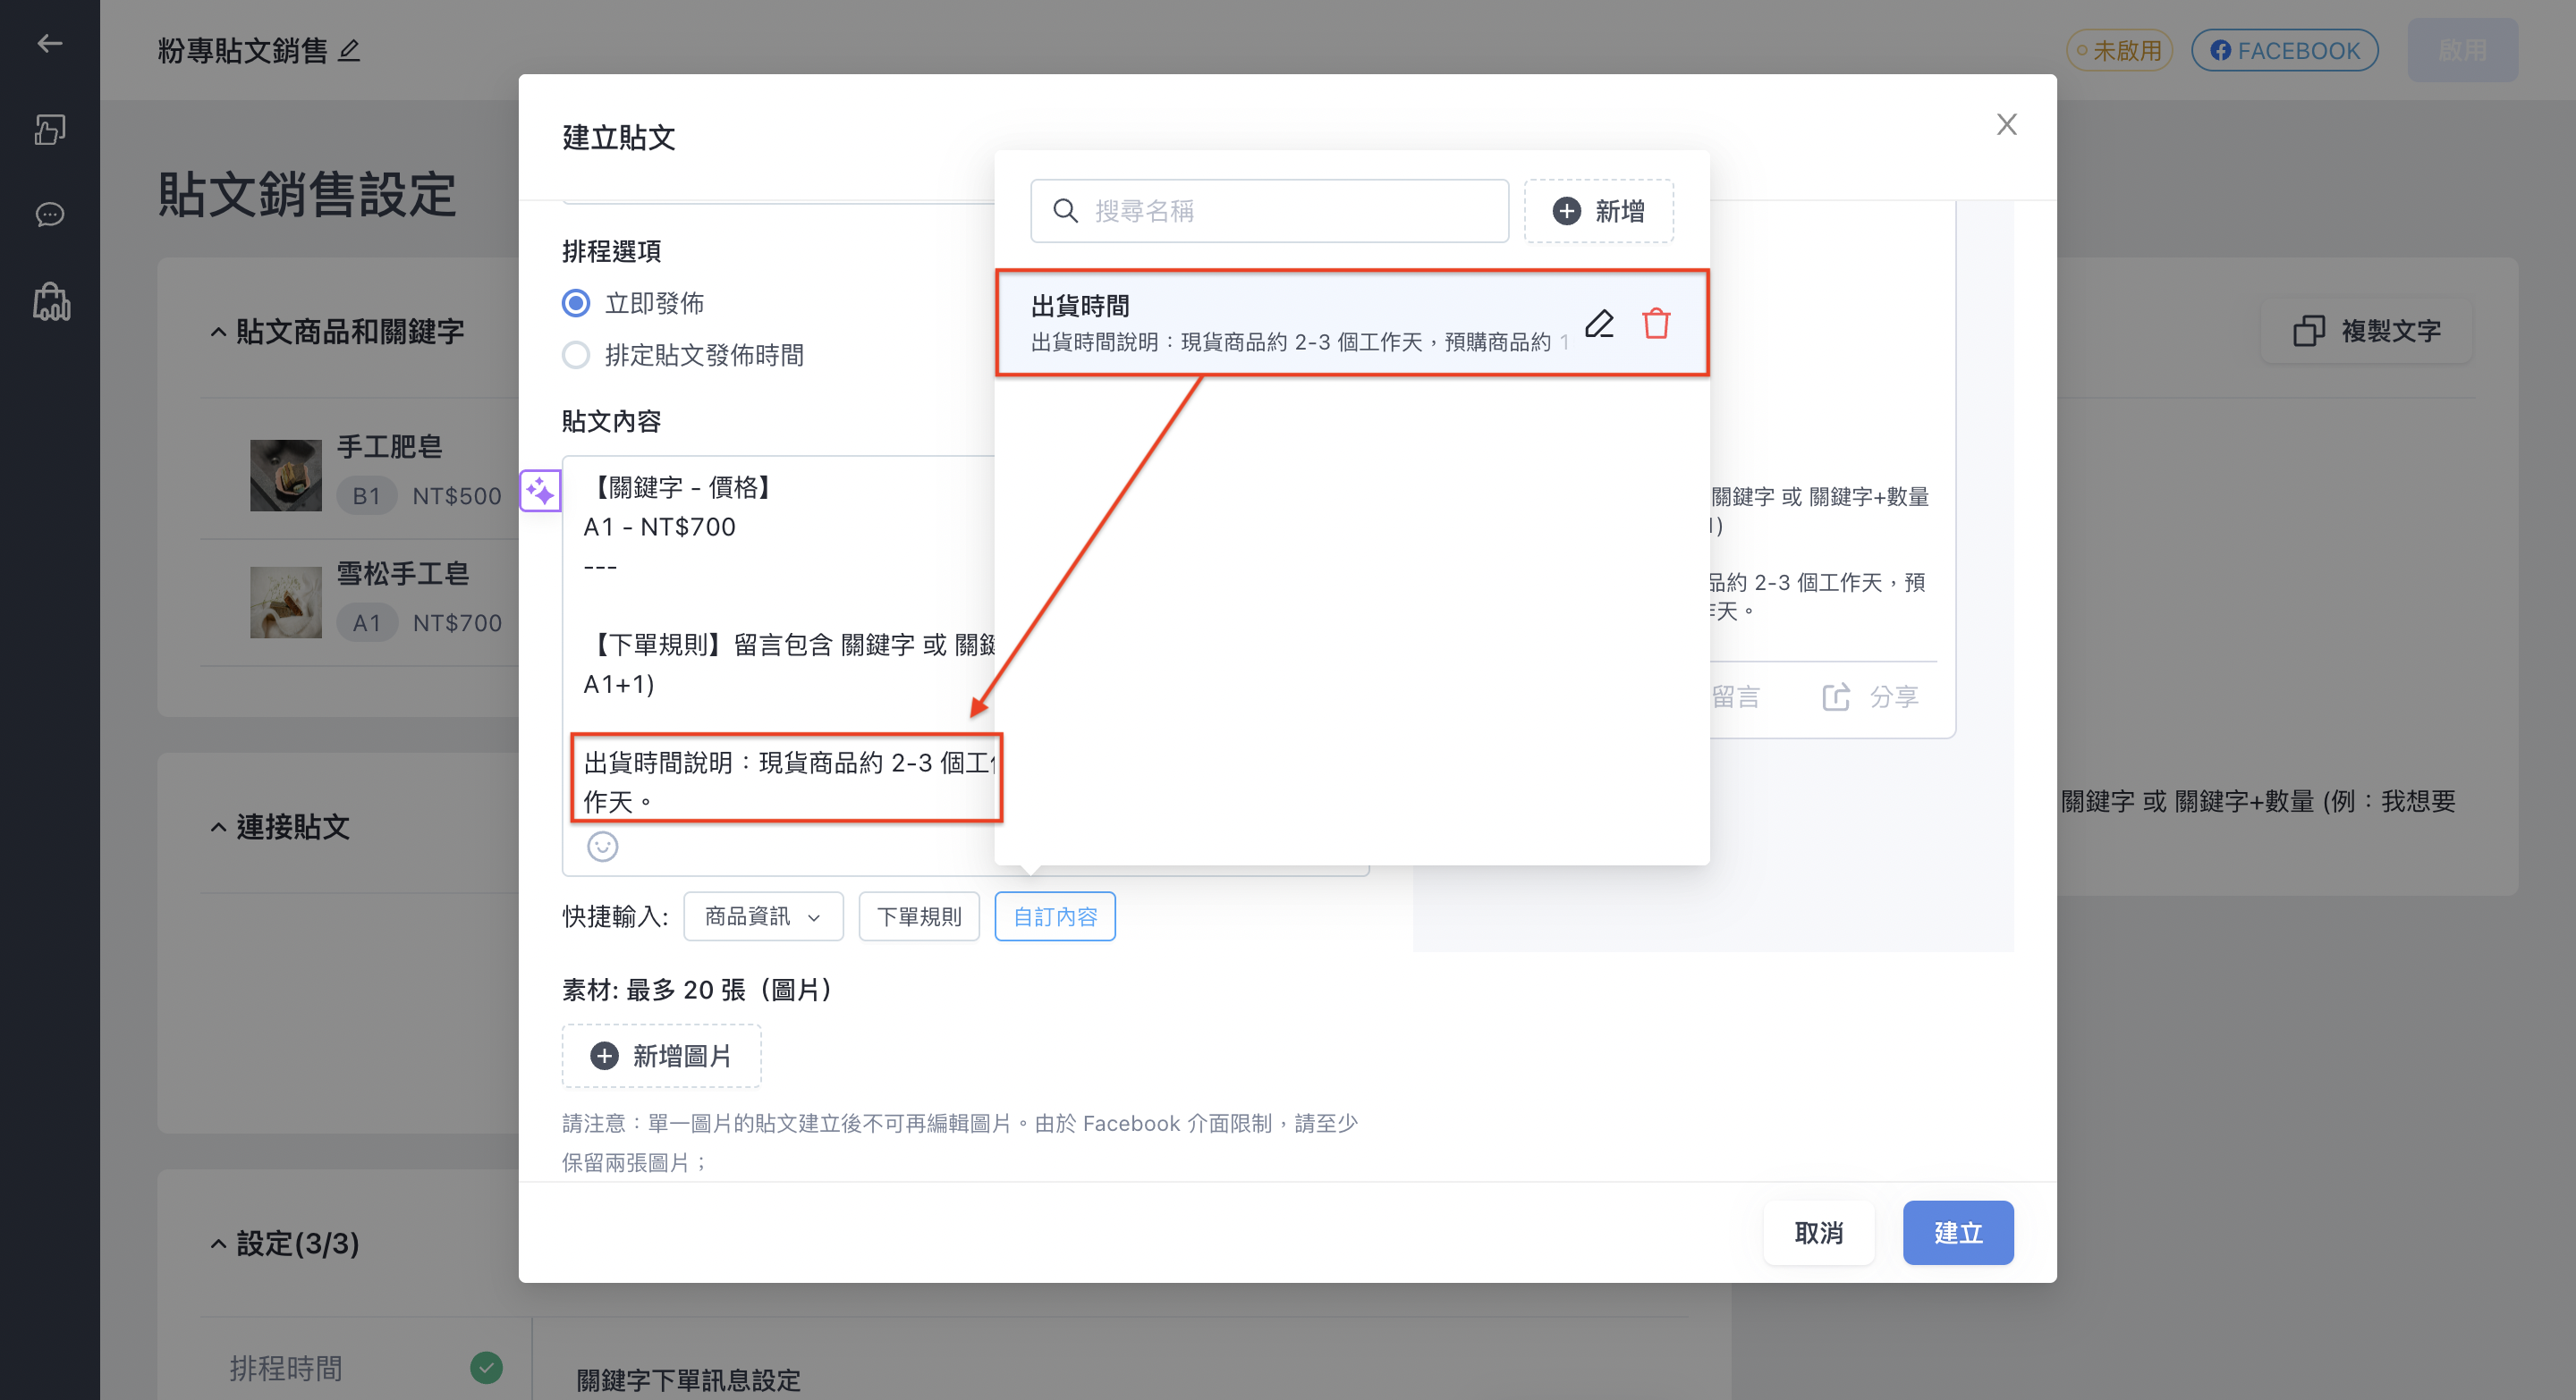Go back with the left arrow icon
Viewport: 2576px width, 1400px height.
tap(50, 43)
